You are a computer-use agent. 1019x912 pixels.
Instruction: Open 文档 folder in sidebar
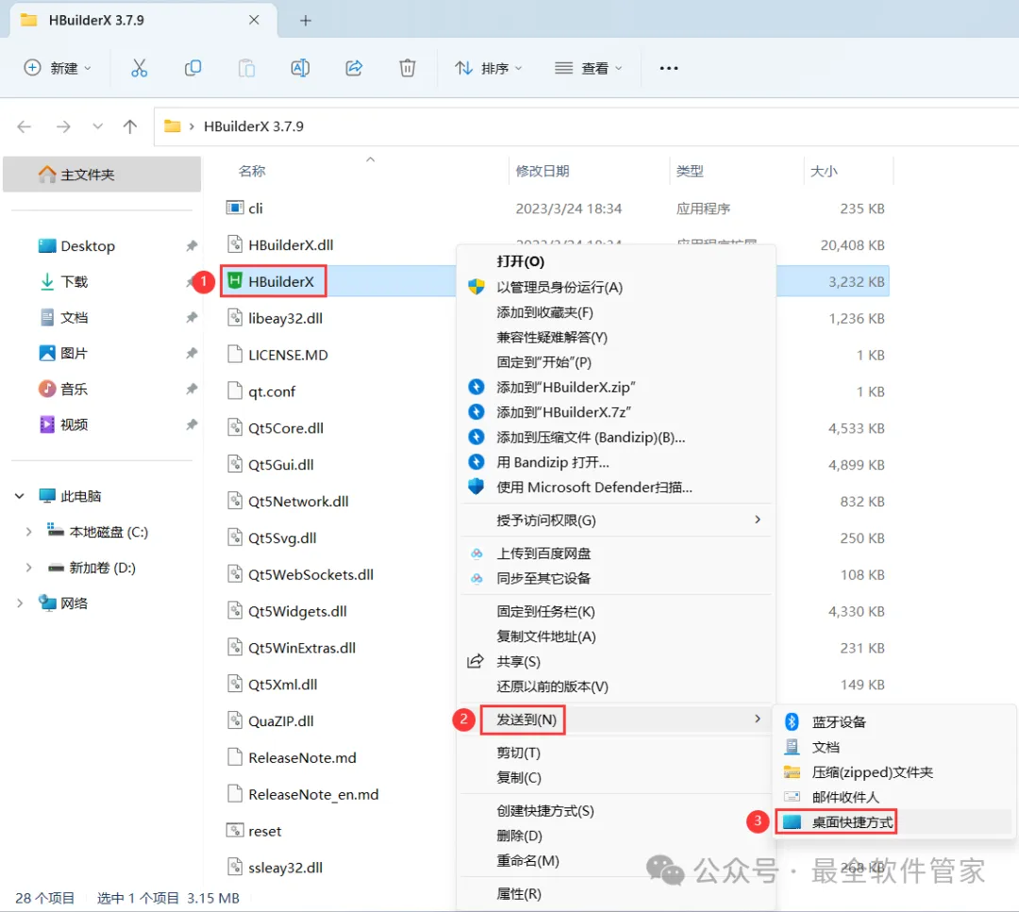[x=64, y=318]
